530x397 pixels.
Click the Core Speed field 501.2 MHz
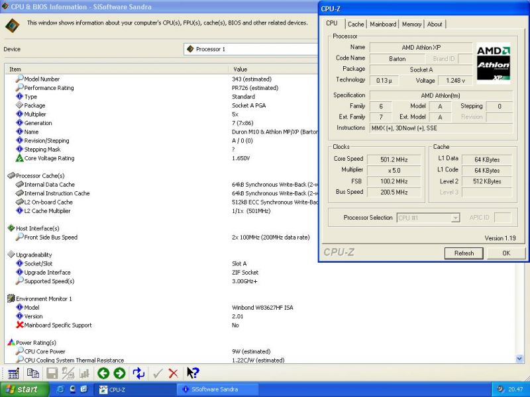pos(394,159)
